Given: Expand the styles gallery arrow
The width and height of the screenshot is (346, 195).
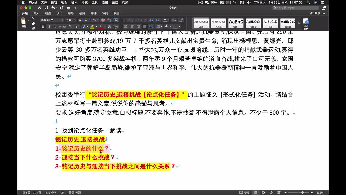Looking at the screenshot, I should click(x=299, y=23).
